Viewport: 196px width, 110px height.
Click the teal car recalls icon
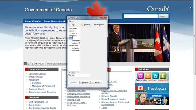155,75
